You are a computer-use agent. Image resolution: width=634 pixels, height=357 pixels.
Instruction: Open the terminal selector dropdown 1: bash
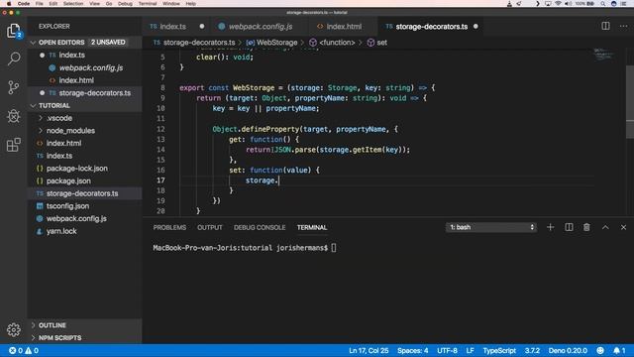[491, 227]
